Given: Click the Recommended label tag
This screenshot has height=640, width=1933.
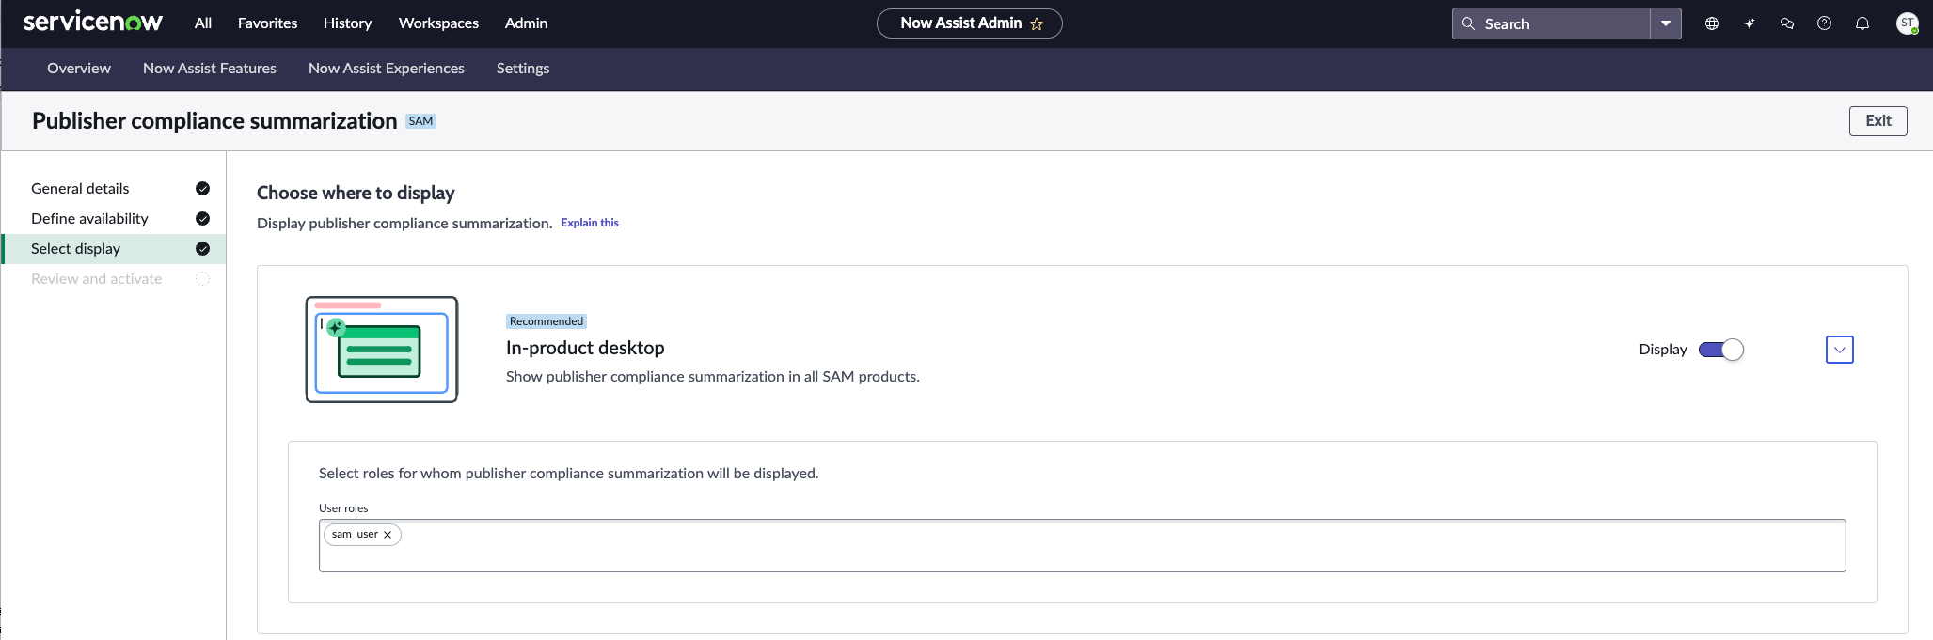Looking at the screenshot, I should (x=547, y=321).
